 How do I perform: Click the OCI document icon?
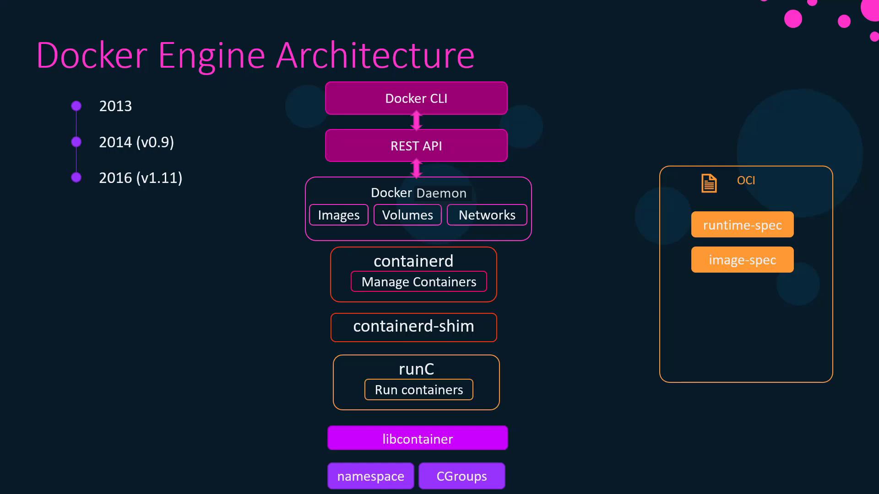[709, 183]
